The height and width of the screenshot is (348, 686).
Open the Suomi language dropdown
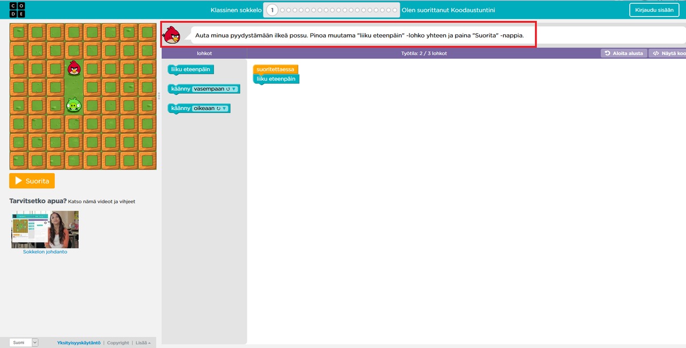(24, 343)
